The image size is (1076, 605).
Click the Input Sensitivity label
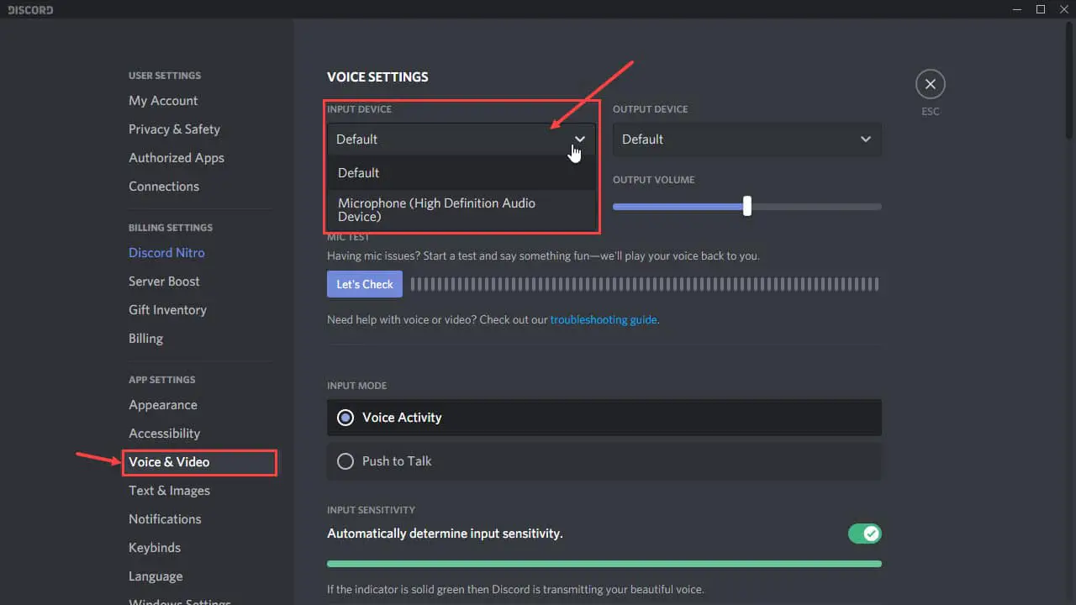[x=371, y=510]
